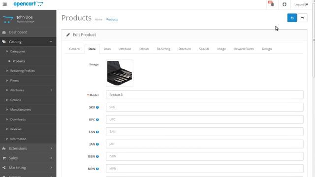Switch to the Design tab
Viewport: 315px width, 177px height.
coord(267,49)
